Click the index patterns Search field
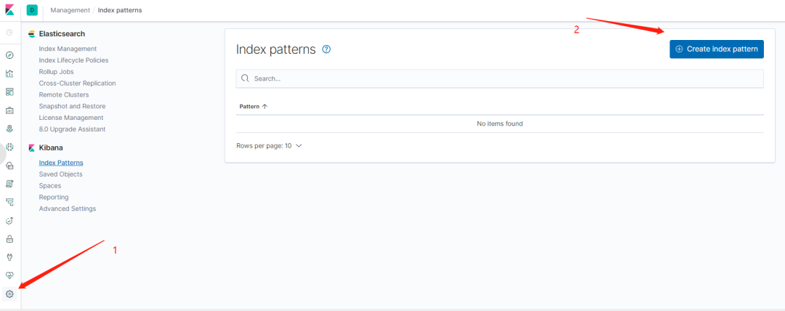 coord(499,78)
